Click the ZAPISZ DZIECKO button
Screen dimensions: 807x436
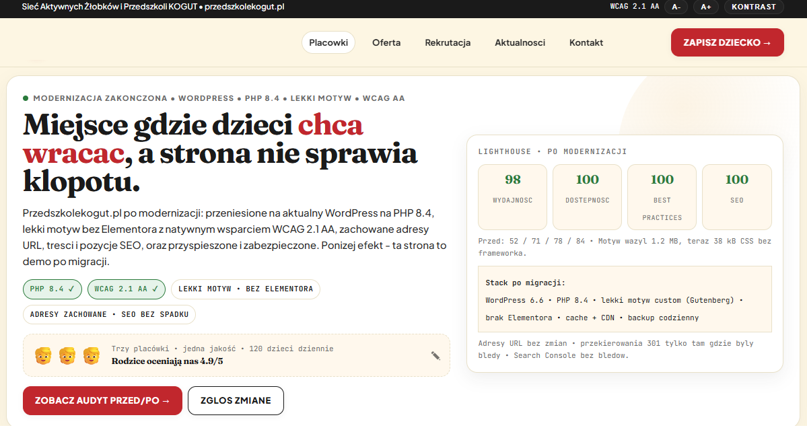pyautogui.click(x=727, y=42)
